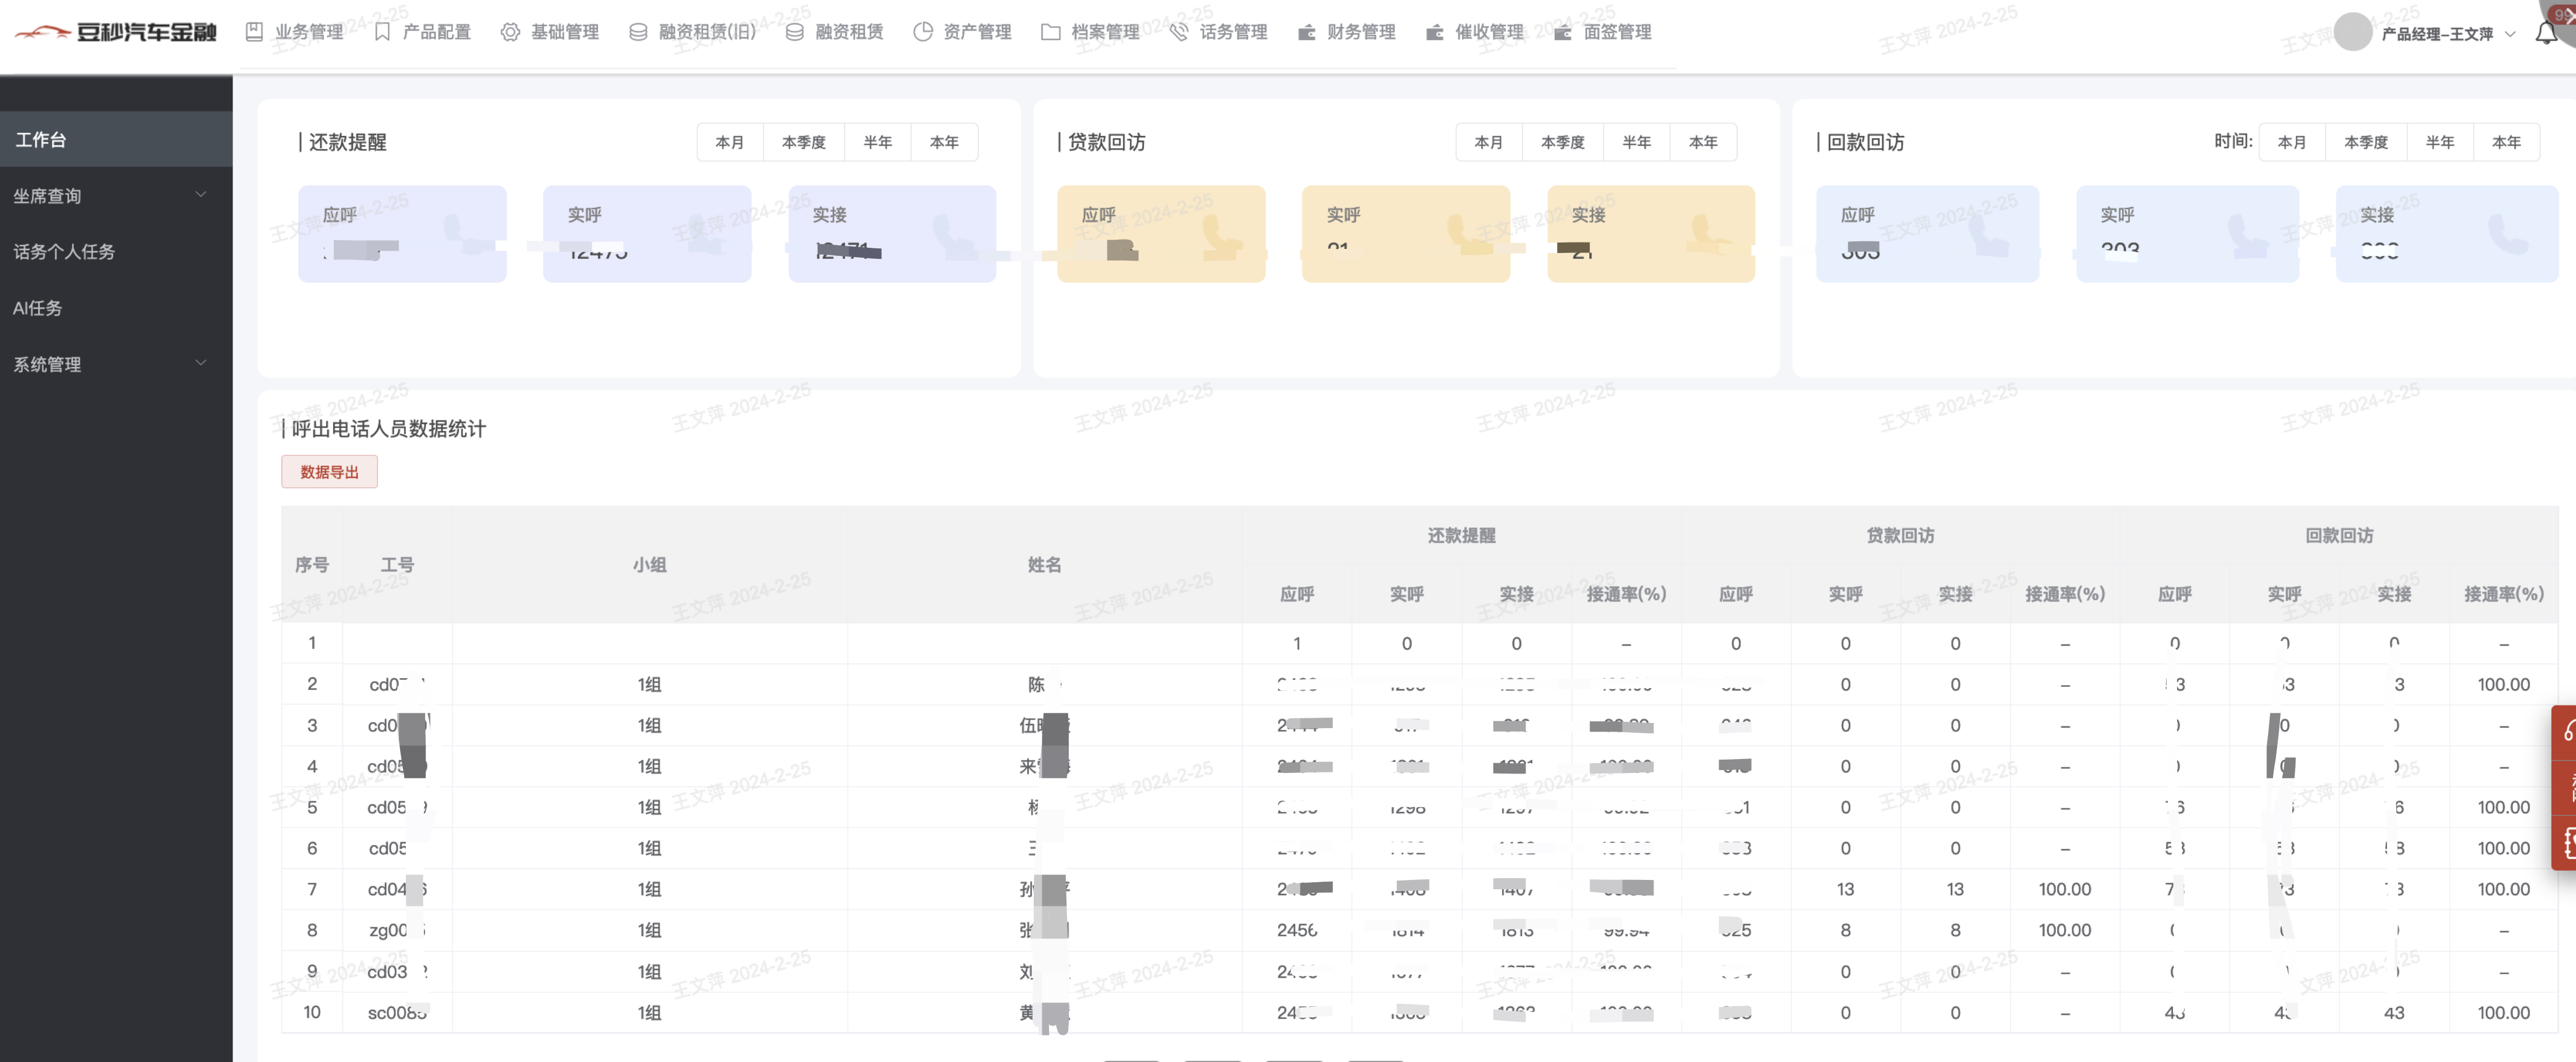Click the 话务管理 phone icon
Screen dimensions: 2576x1062
point(1179,32)
